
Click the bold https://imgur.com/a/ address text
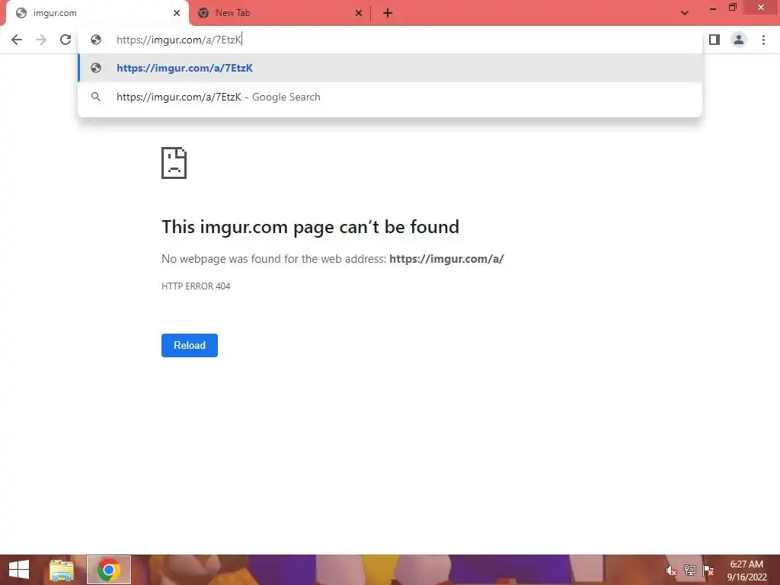tap(446, 259)
